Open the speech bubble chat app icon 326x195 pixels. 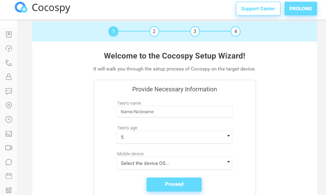9,162
